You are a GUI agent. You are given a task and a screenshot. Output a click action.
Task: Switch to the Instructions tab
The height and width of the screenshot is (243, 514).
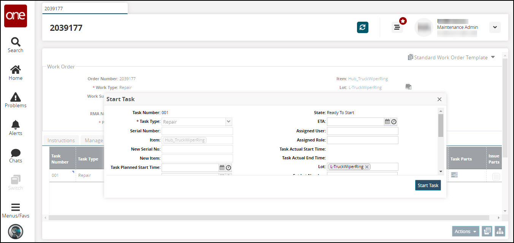[61, 140]
